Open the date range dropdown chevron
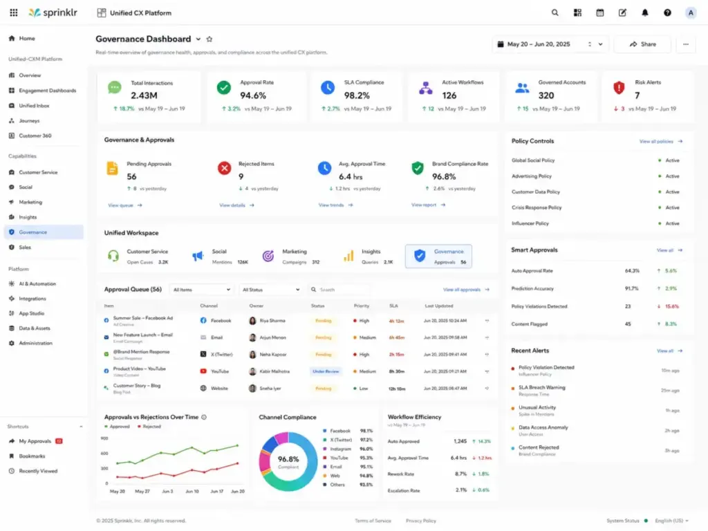This screenshot has width=708, height=531. coord(601,44)
